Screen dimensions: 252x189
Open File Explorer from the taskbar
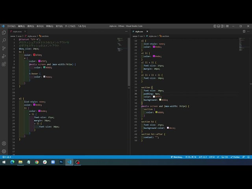click(20, 162)
